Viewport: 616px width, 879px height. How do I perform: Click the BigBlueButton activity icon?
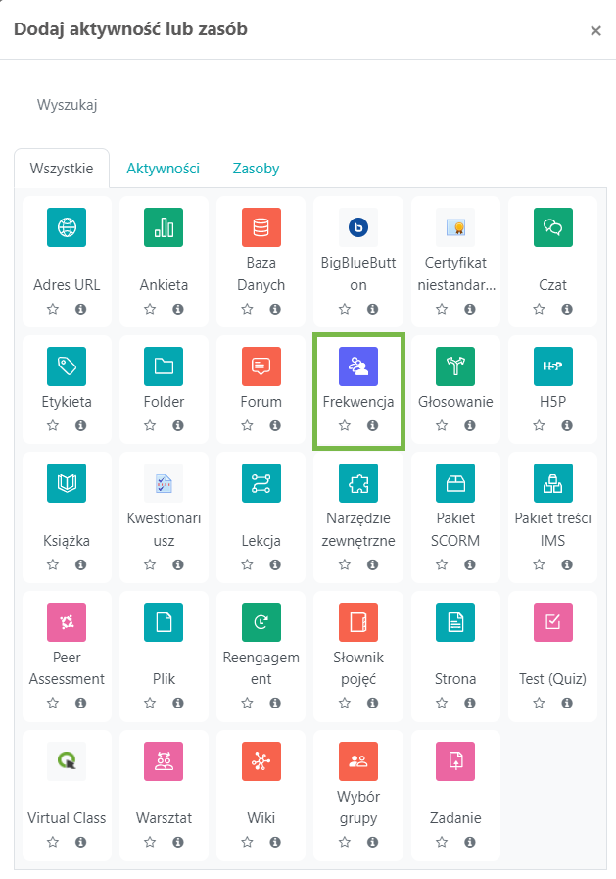click(x=358, y=227)
